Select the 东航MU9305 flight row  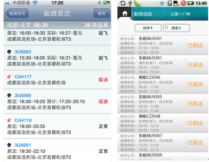163,104
